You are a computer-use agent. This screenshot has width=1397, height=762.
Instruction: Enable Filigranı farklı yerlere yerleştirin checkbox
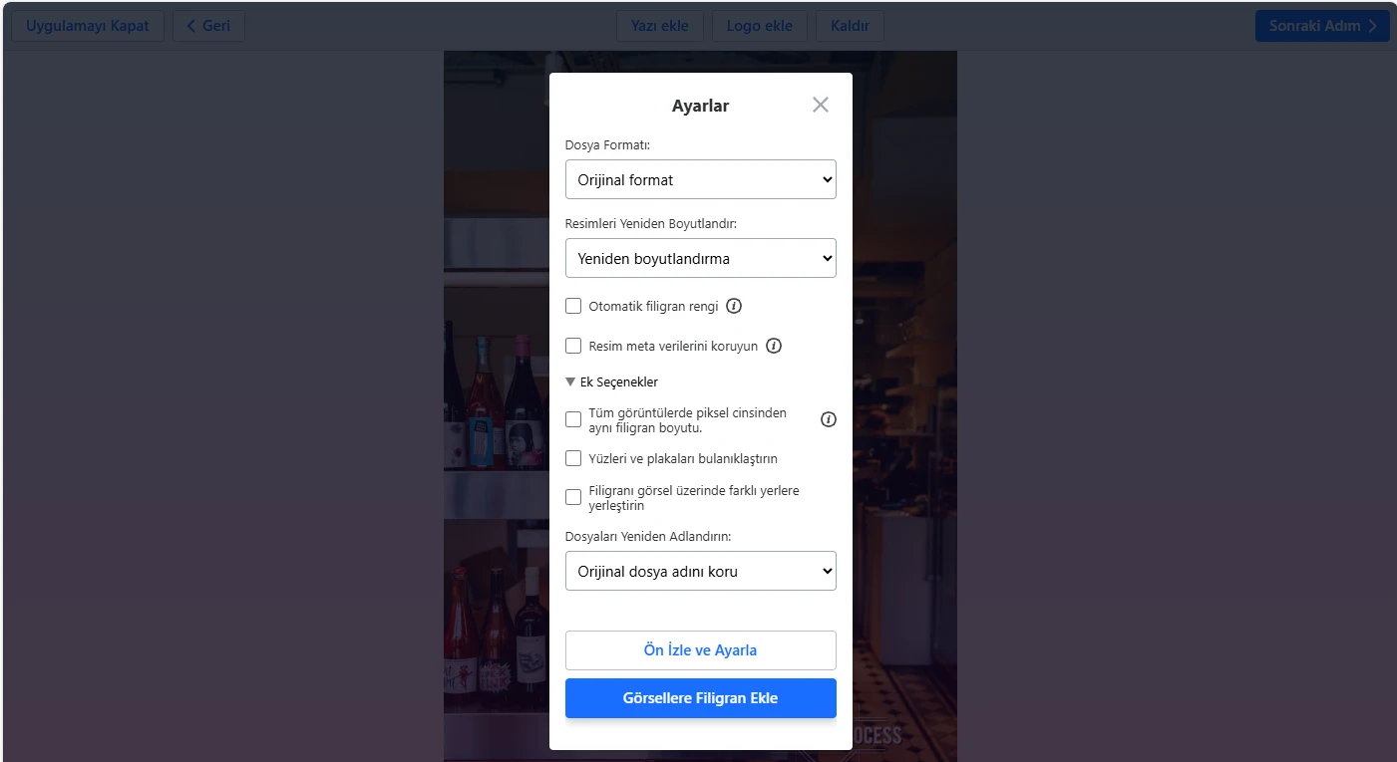[573, 497]
